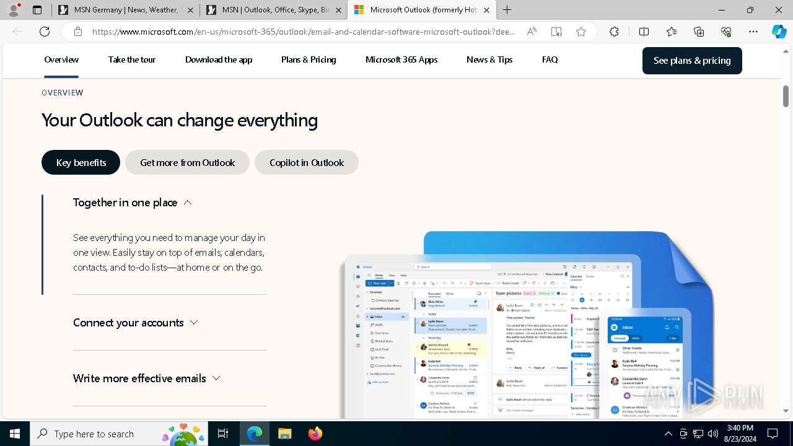Close the MSN Germany tab
Viewport: 793px width, 446px height.
click(x=190, y=10)
